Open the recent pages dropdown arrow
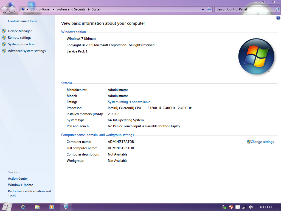281x211 pixels. point(17,10)
